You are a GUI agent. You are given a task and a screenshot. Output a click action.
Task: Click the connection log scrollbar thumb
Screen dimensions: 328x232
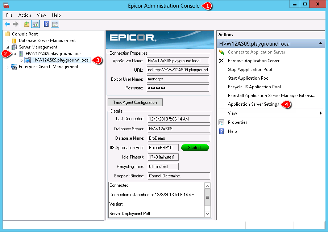(x=207, y=197)
